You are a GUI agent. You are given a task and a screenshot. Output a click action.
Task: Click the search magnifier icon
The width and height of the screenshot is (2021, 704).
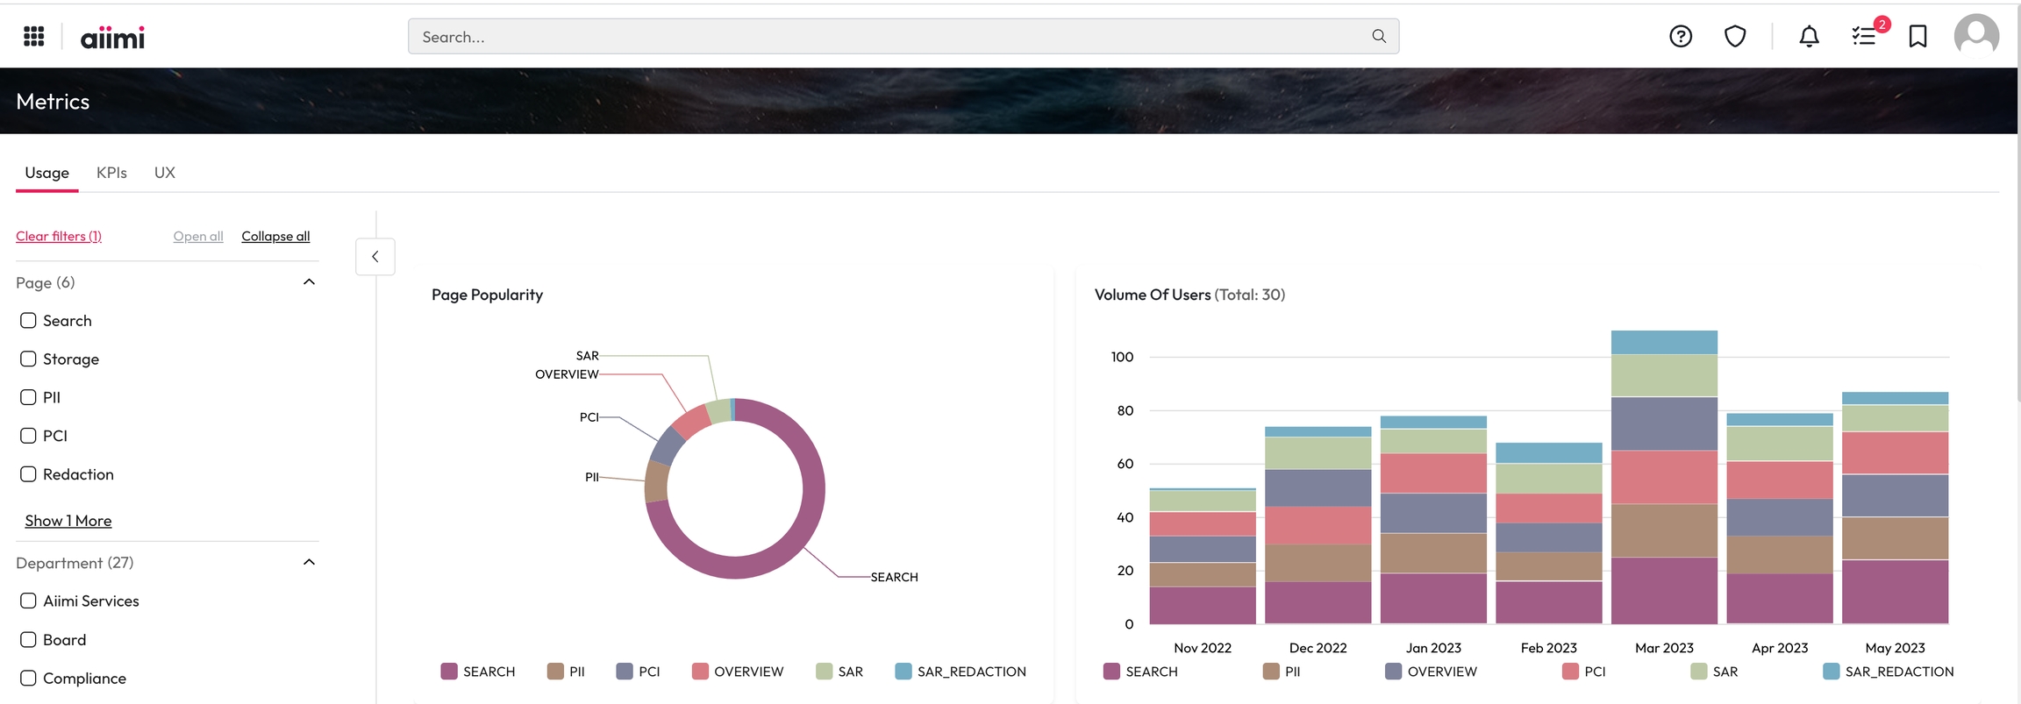(x=1379, y=36)
